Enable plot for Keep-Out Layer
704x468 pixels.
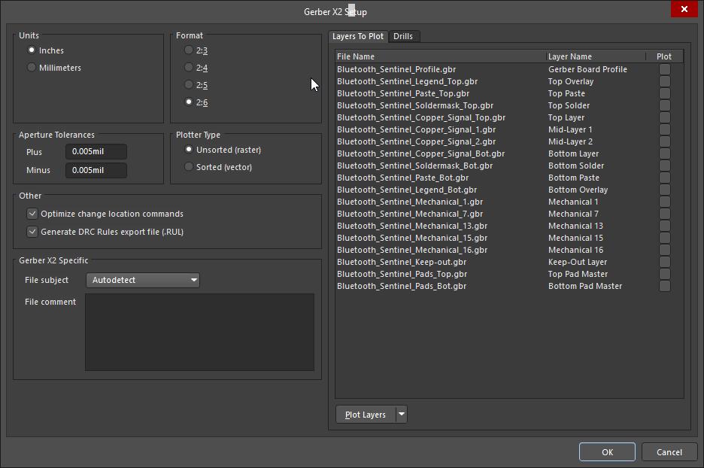pyautogui.click(x=664, y=262)
